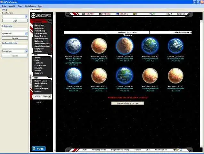Viewport: 204px width, 154px height.
Task: Open the Datei menu
Action: point(4,6)
